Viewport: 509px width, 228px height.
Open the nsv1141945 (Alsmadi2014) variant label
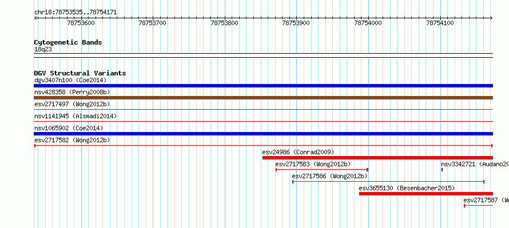point(75,116)
